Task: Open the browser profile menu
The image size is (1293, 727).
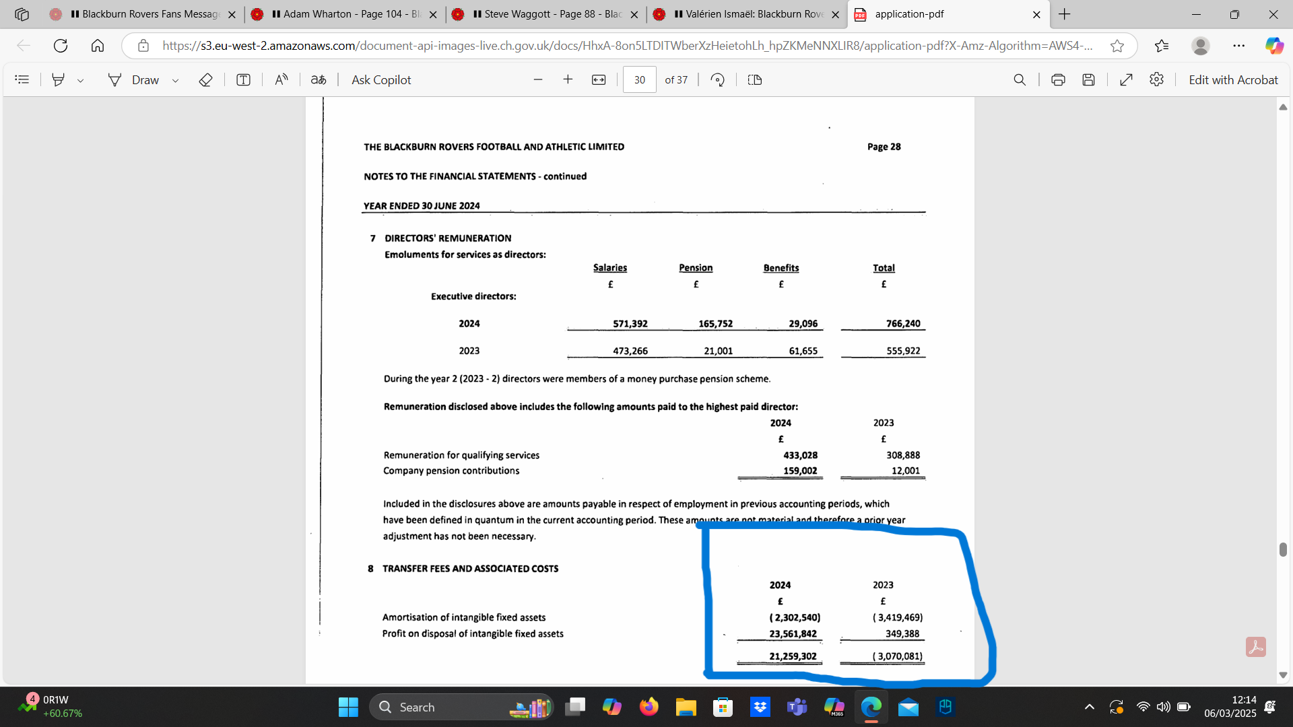Action: pyautogui.click(x=1200, y=46)
